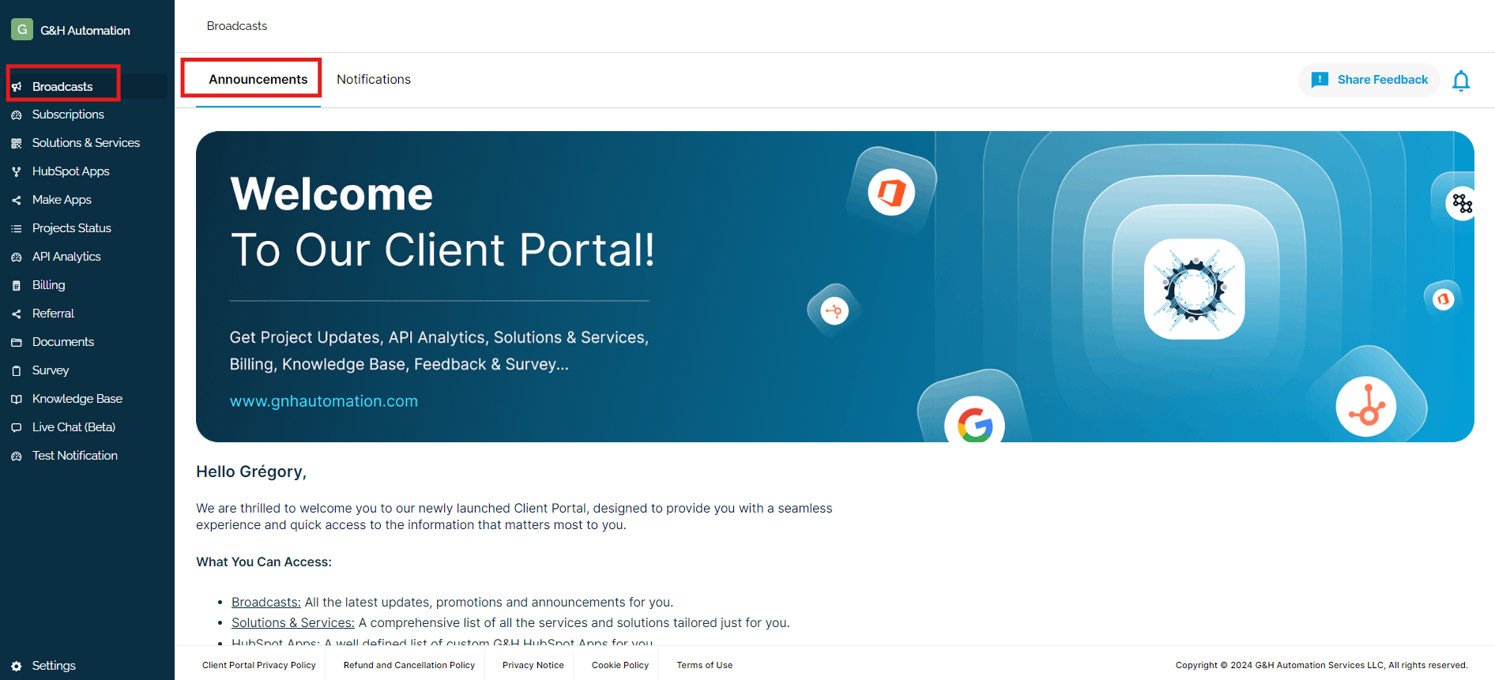Click the Welcome banner image
Viewport: 1495px width, 680px height.
(834, 286)
